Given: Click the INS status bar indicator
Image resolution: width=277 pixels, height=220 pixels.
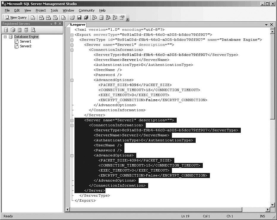Looking at the screenshot, I should [x=262, y=216].
